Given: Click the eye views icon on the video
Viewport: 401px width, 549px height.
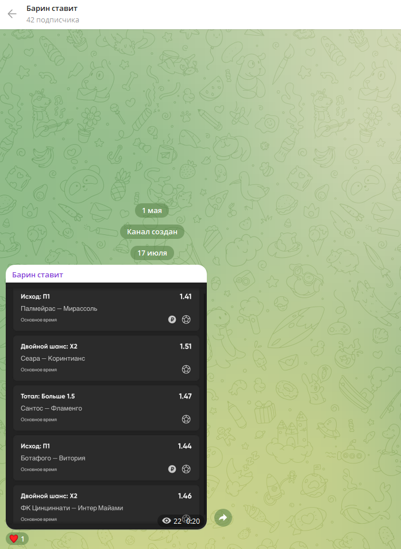Looking at the screenshot, I should point(167,521).
